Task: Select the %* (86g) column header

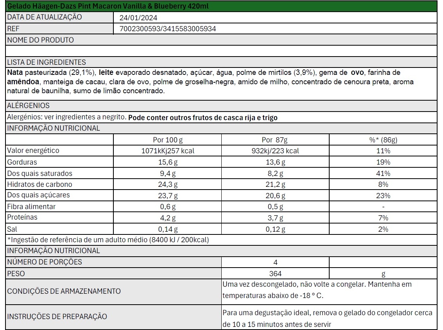Action: coord(383,140)
